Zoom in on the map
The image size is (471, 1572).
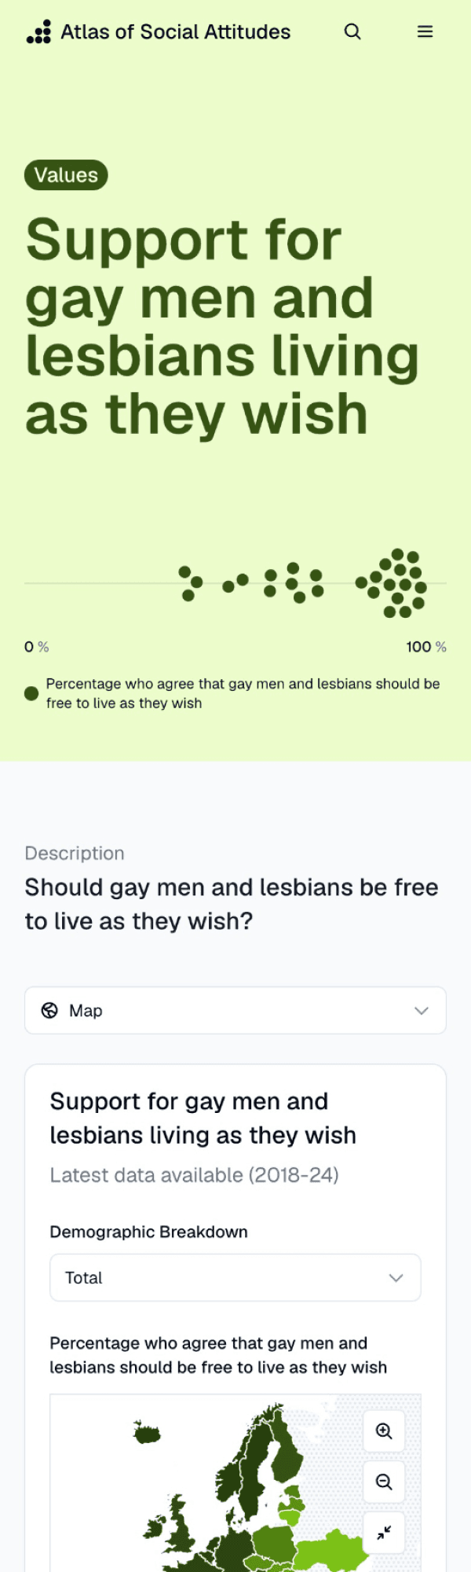coord(384,1431)
